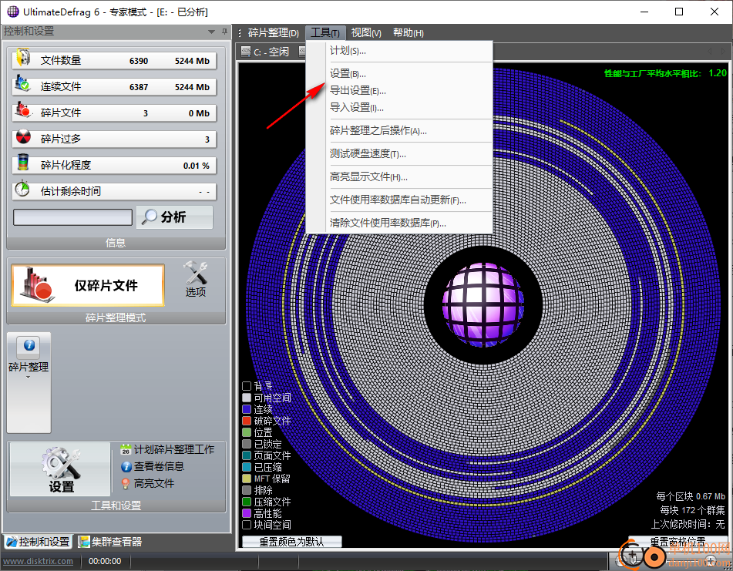The image size is (733, 571).
Task: Click the 块间空间 legend color box
Action: coord(247,525)
